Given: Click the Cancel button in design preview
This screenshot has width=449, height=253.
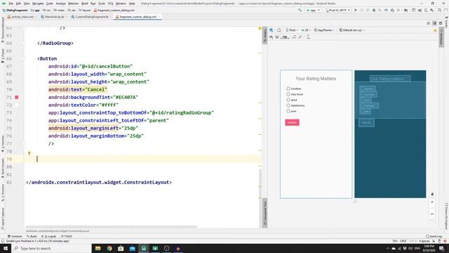Looking at the screenshot, I should coord(292,122).
